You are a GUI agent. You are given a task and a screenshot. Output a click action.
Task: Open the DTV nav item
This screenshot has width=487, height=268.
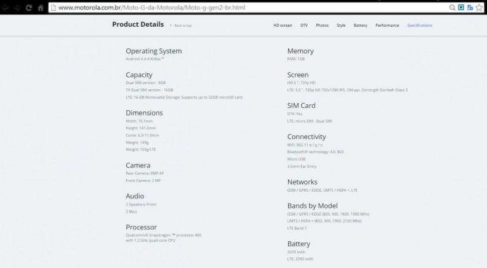click(304, 26)
